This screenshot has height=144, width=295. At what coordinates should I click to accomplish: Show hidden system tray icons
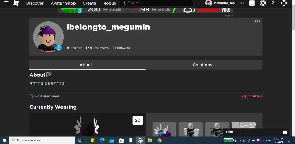[240, 140]
